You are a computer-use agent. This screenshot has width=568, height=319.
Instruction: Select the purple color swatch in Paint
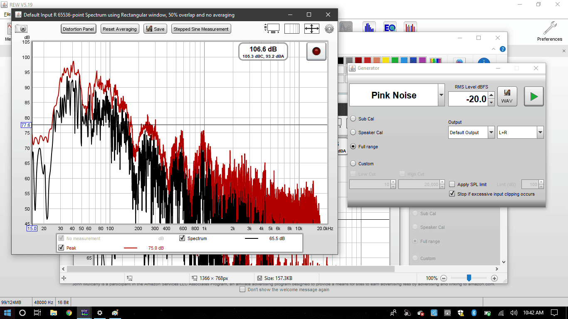pyautogui.click(x=422, y=61)
